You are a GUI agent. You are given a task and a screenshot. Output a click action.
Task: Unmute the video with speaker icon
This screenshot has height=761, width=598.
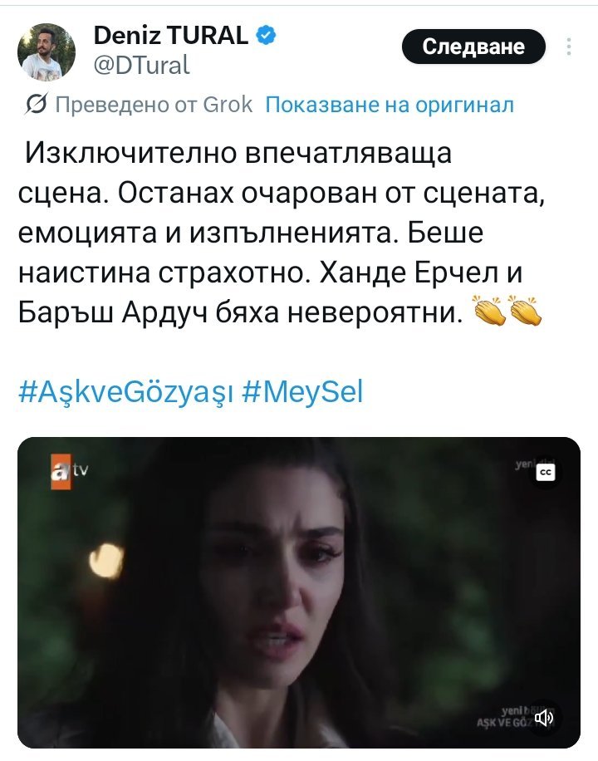click(544, 717)
